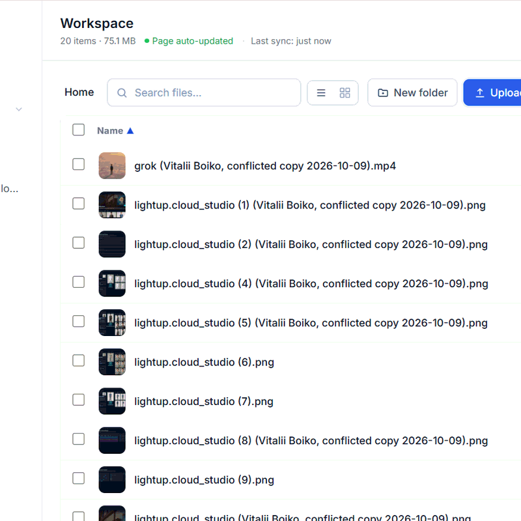
Task: Click the Name sort ascending arrow
Action: (x=130, y=131)
